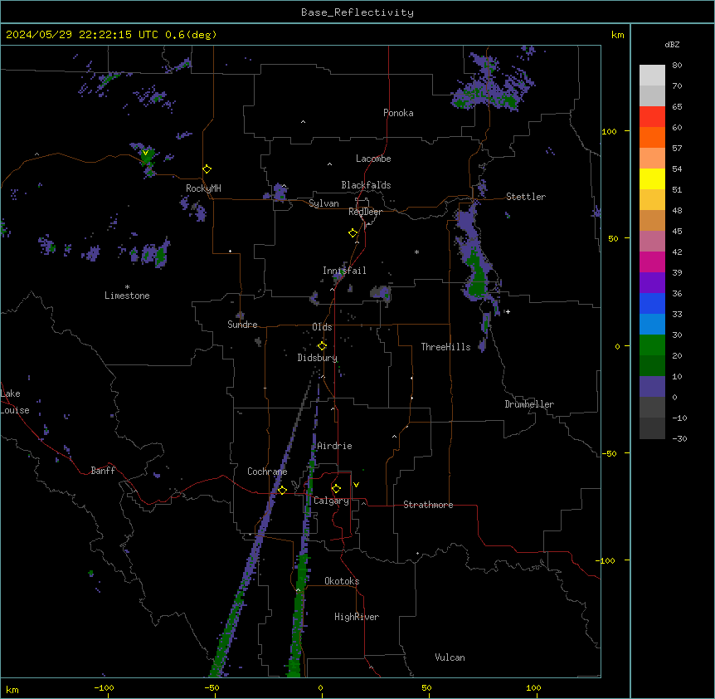This screenshot has height=699, width=715.
Task: Select the orange 57-60 dBZ legend band
Action: click(652, 138)
